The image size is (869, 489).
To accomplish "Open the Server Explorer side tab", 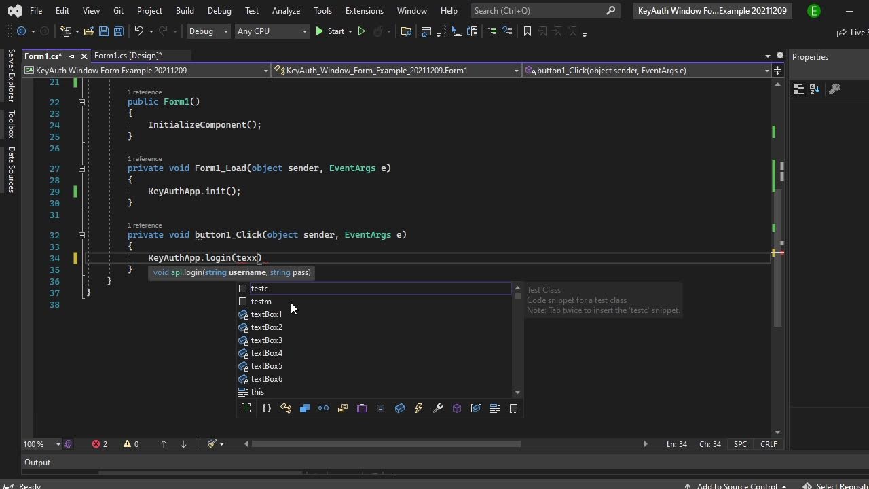I will [x=11, y=76].
